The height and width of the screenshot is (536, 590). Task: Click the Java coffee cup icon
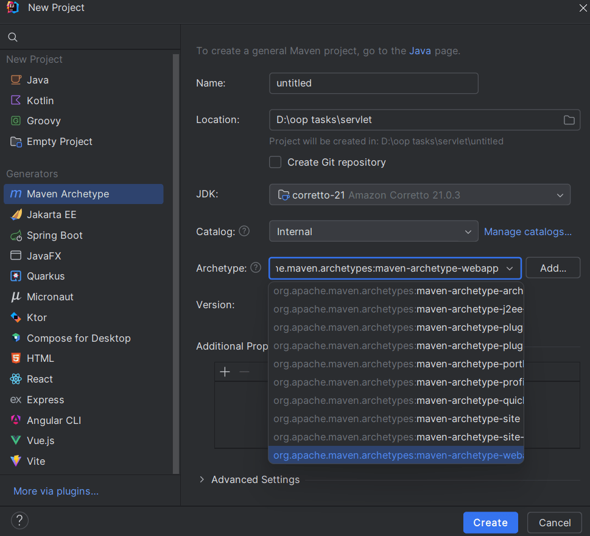(x=16, y=80)
